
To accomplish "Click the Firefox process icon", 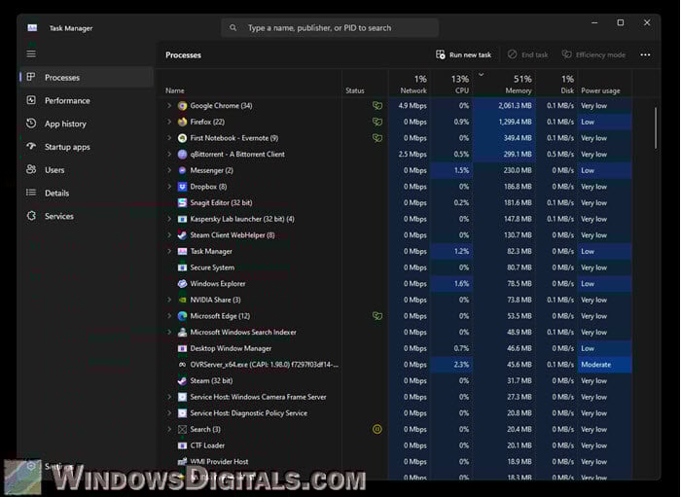I will [183, 122].
